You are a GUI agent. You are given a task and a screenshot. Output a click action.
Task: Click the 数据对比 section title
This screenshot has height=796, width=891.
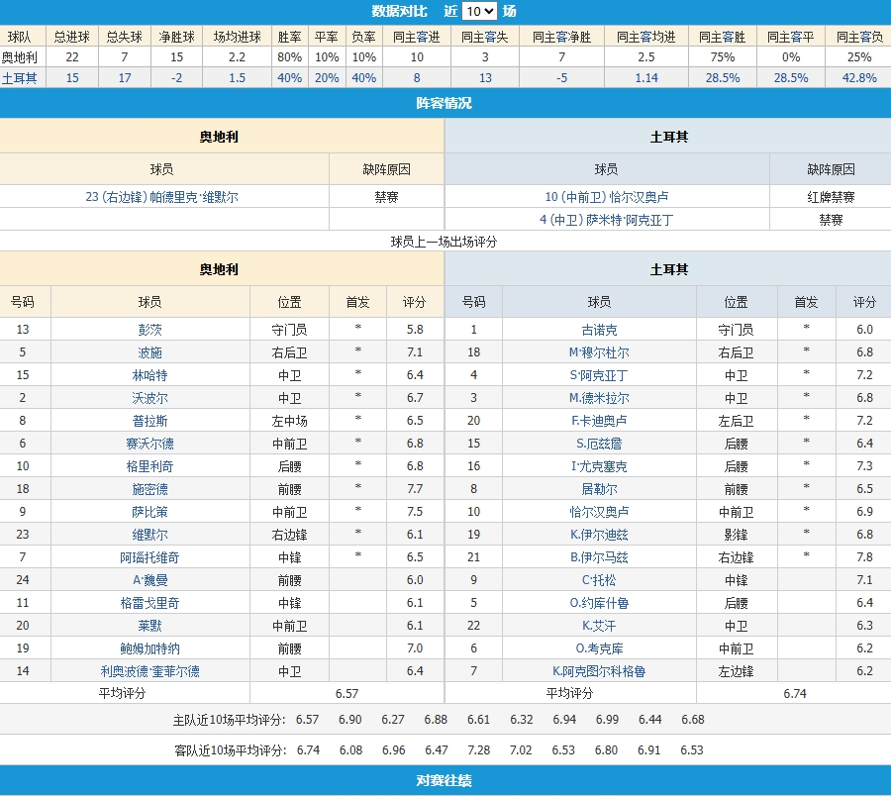(x=400, y=12)
